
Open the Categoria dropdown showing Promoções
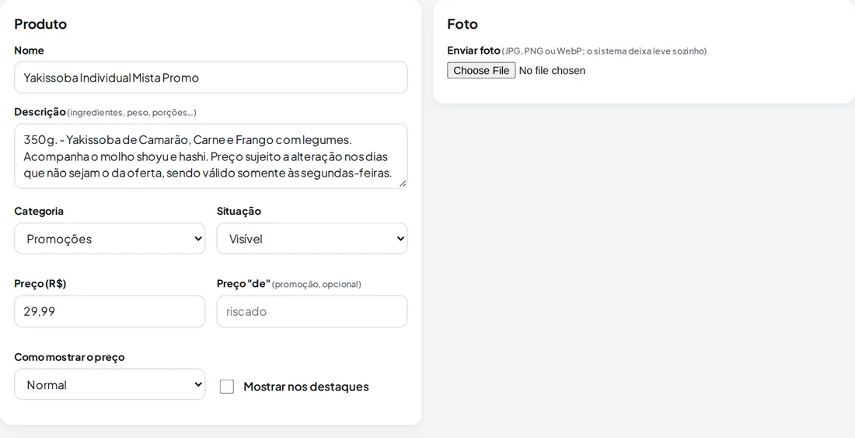click(x=110, y=238)
